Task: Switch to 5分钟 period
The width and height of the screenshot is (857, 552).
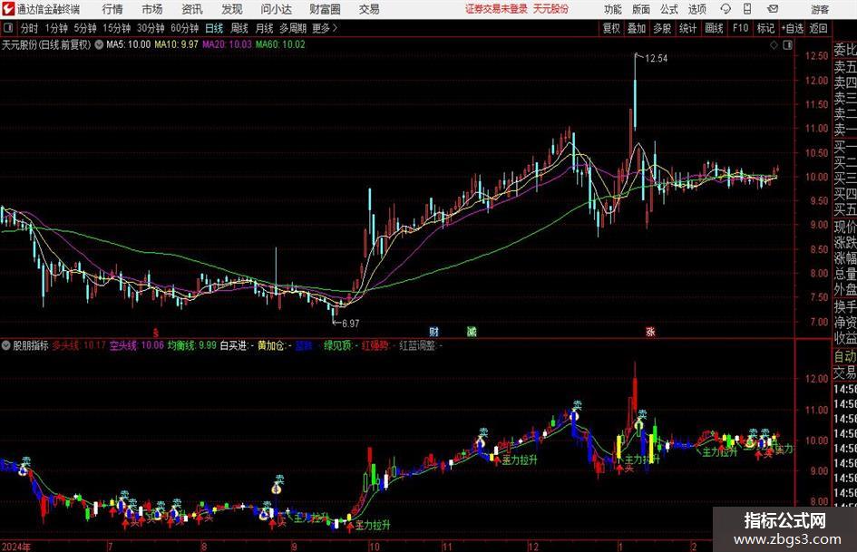Action: (x=84, y=28)
